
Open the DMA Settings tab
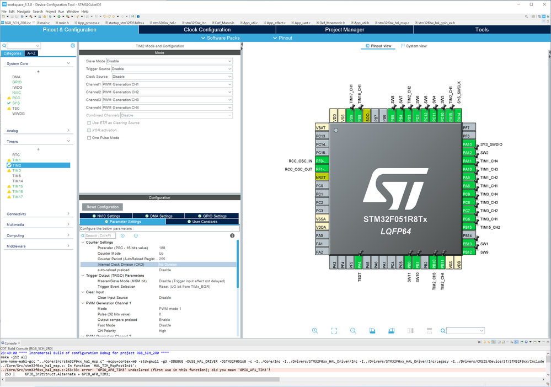pyautogui.click(x=159, y=216)
